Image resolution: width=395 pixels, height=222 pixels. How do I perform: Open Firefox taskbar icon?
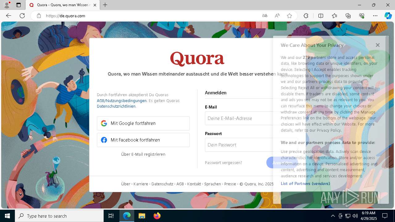pyautogui.click(x=157, y=216)
